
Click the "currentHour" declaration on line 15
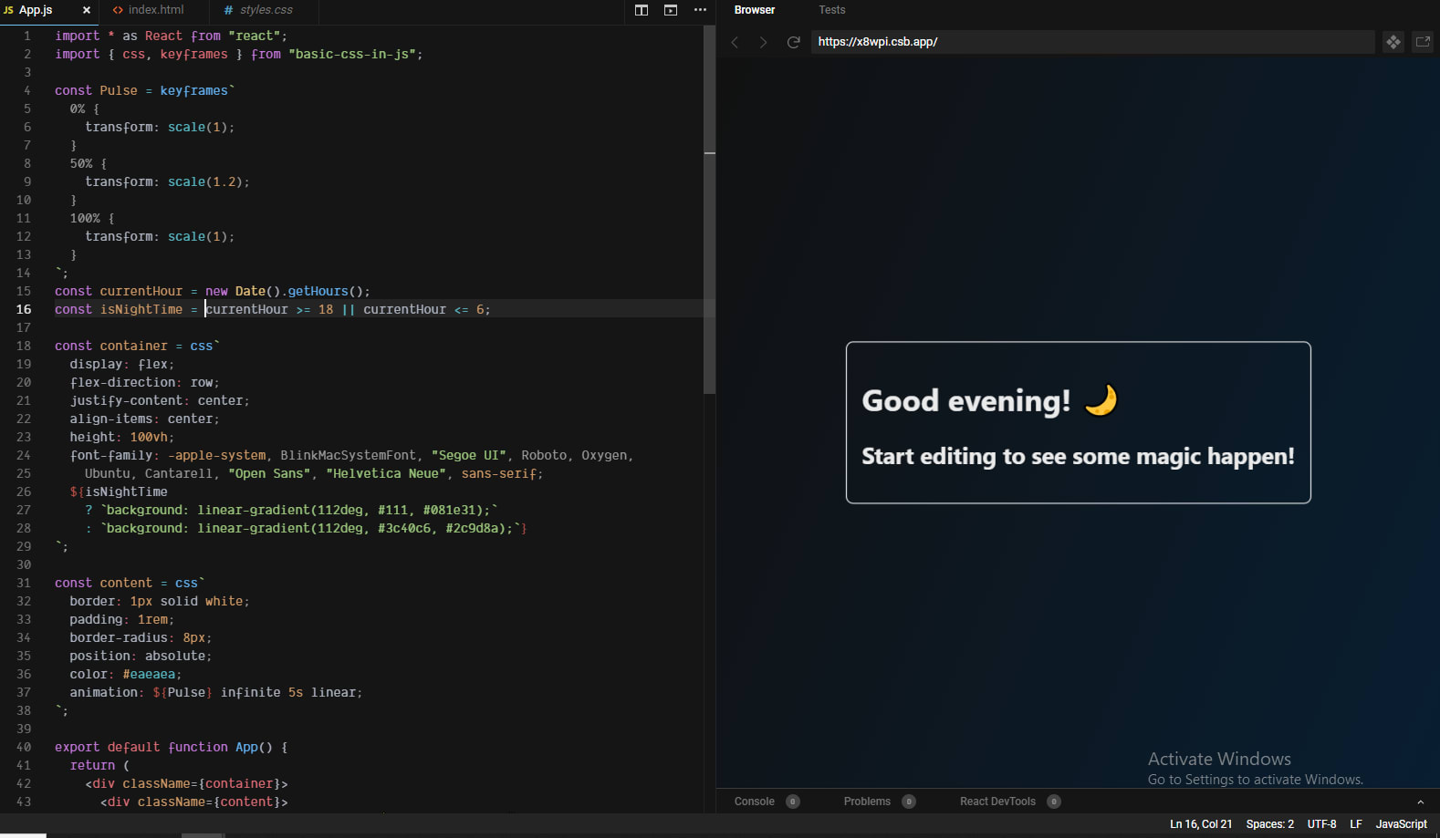(141, 291)
